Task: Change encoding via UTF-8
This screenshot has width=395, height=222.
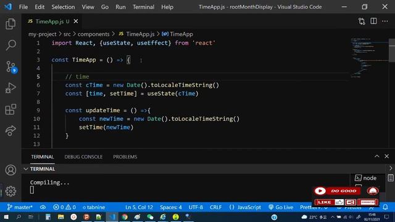Action: coord(196,207)
